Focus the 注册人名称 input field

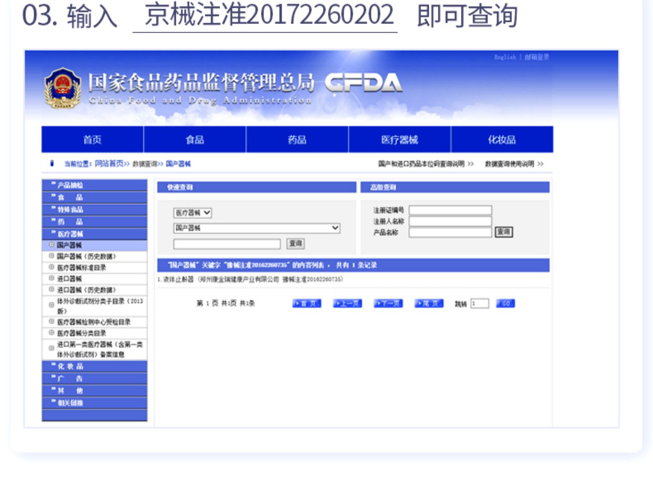point(450,221)
